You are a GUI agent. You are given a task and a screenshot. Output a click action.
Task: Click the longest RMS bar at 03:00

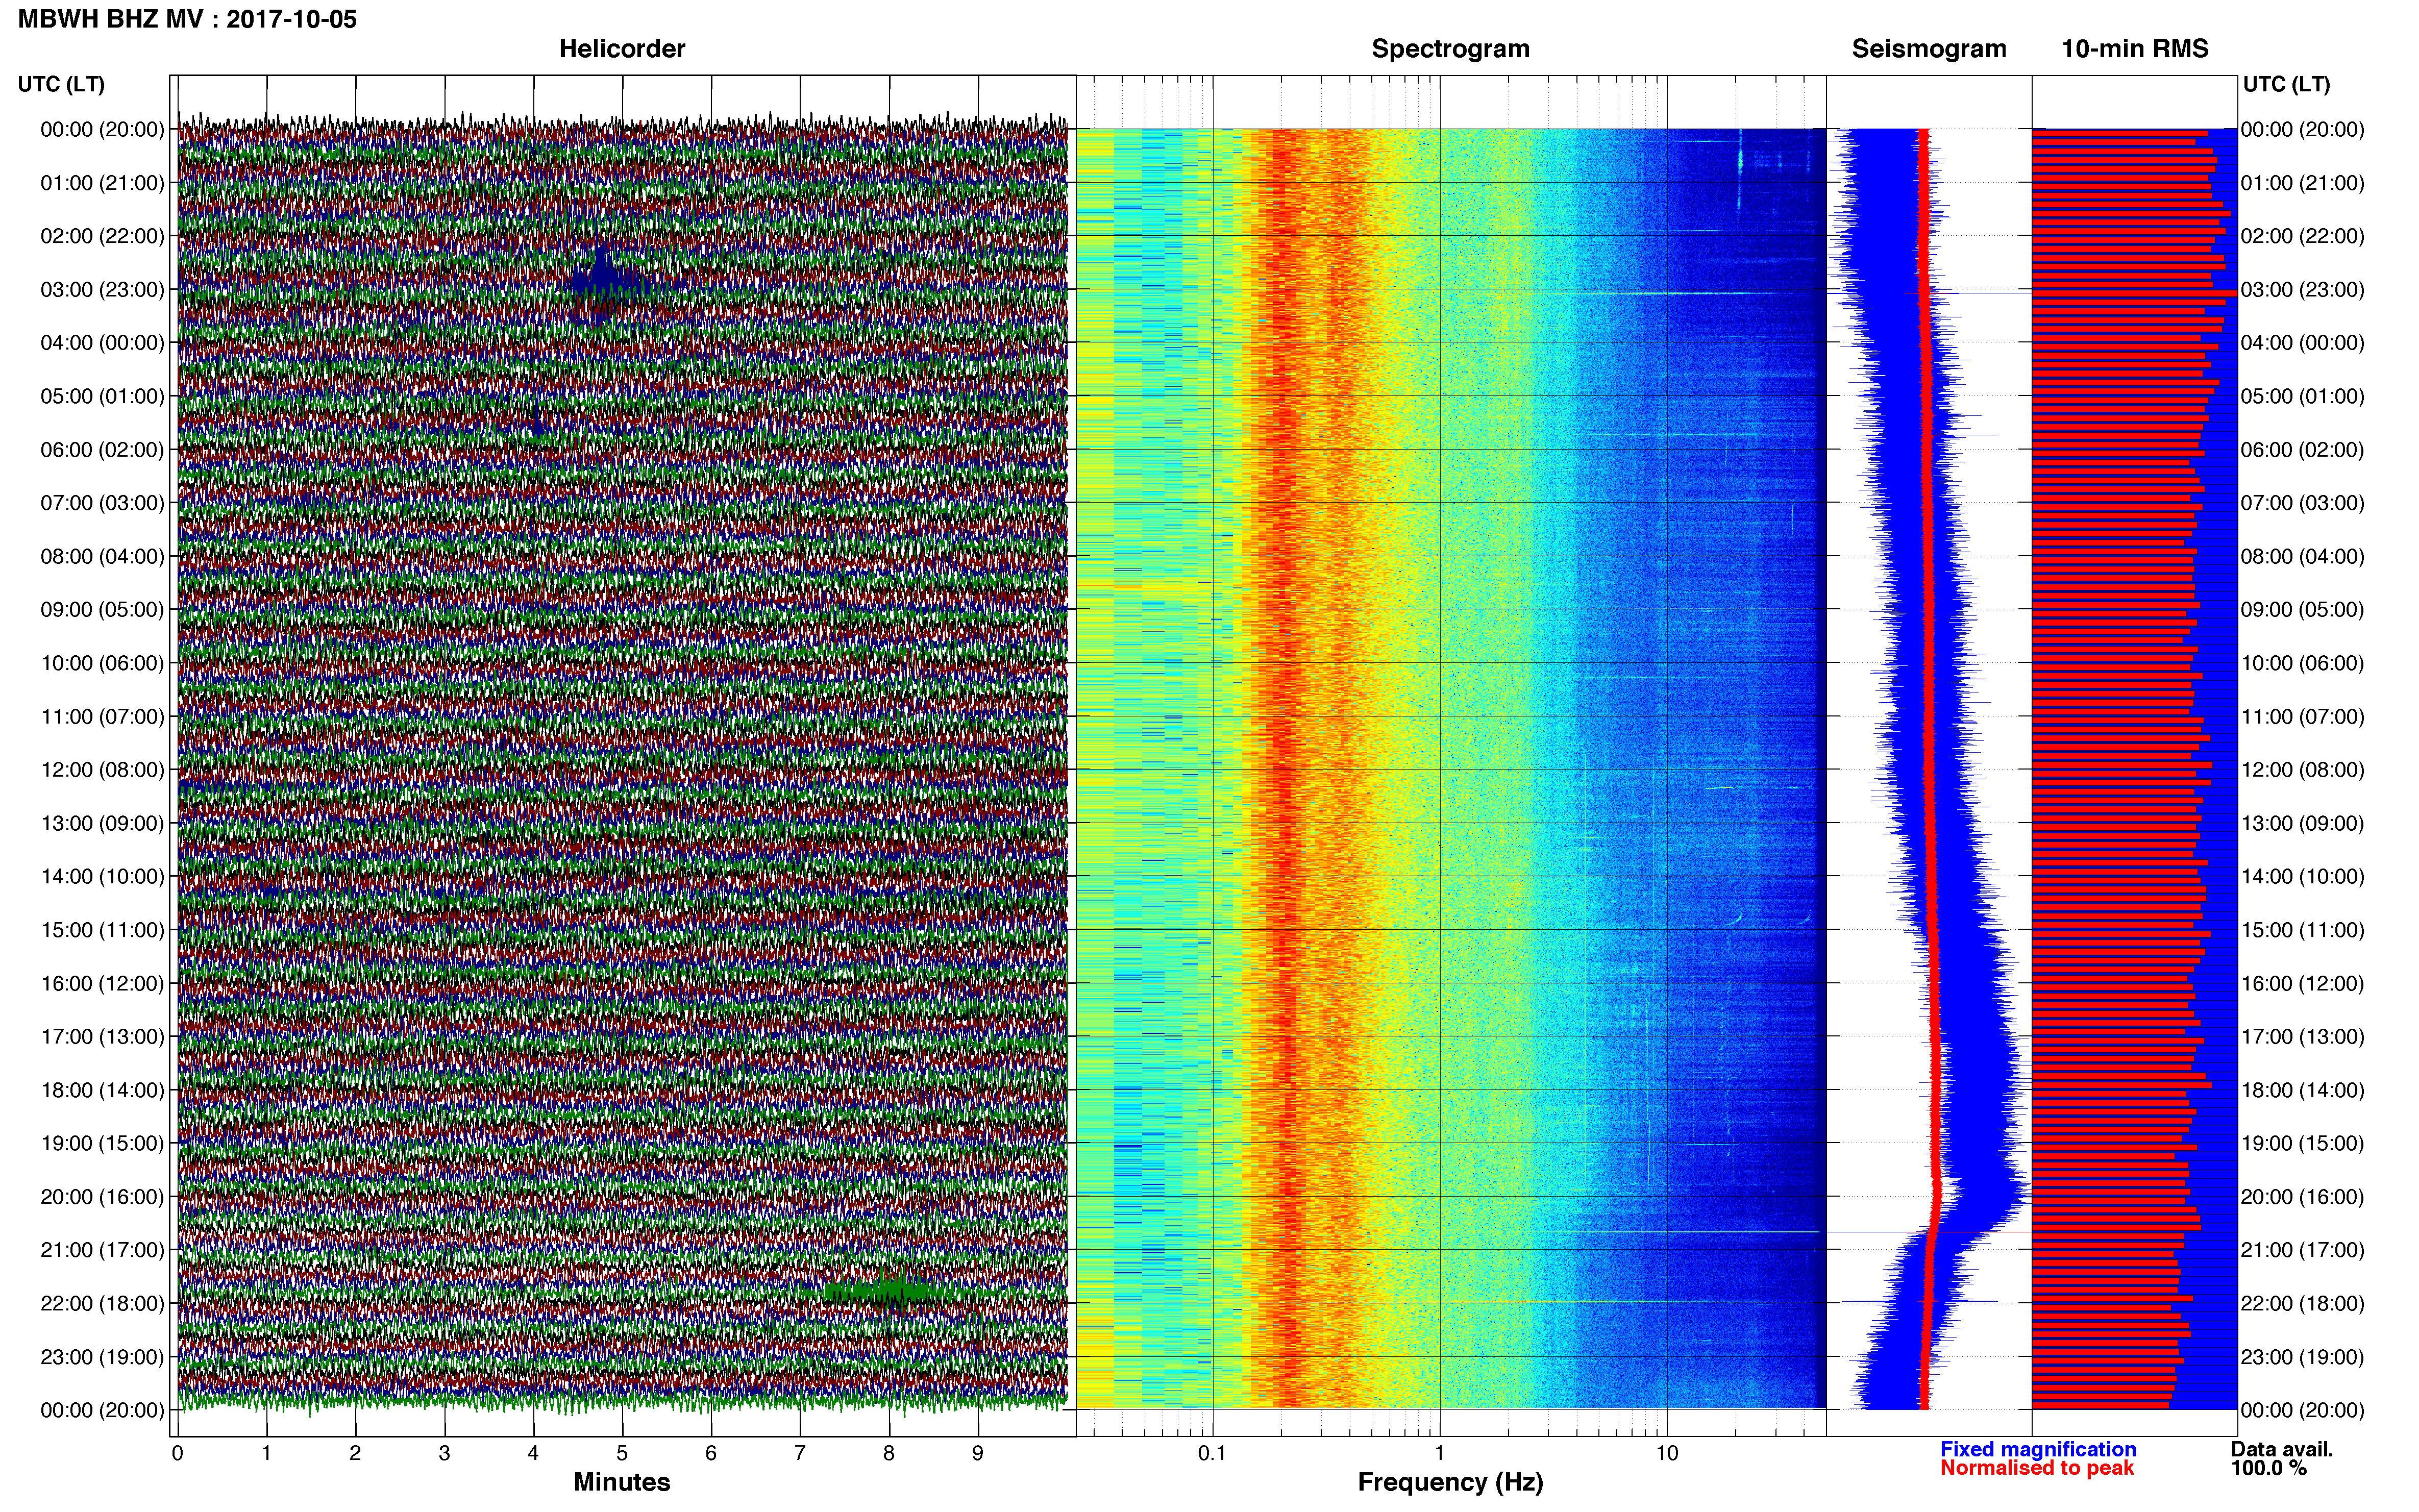pos(2135,293)
